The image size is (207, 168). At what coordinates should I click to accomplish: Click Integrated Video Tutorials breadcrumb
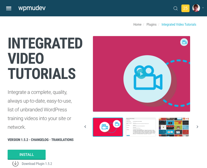pyautogui.click(x=179, y=25)
